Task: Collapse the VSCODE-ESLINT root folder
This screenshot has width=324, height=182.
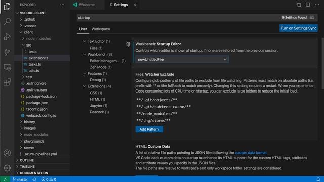Action: [17, 13]
